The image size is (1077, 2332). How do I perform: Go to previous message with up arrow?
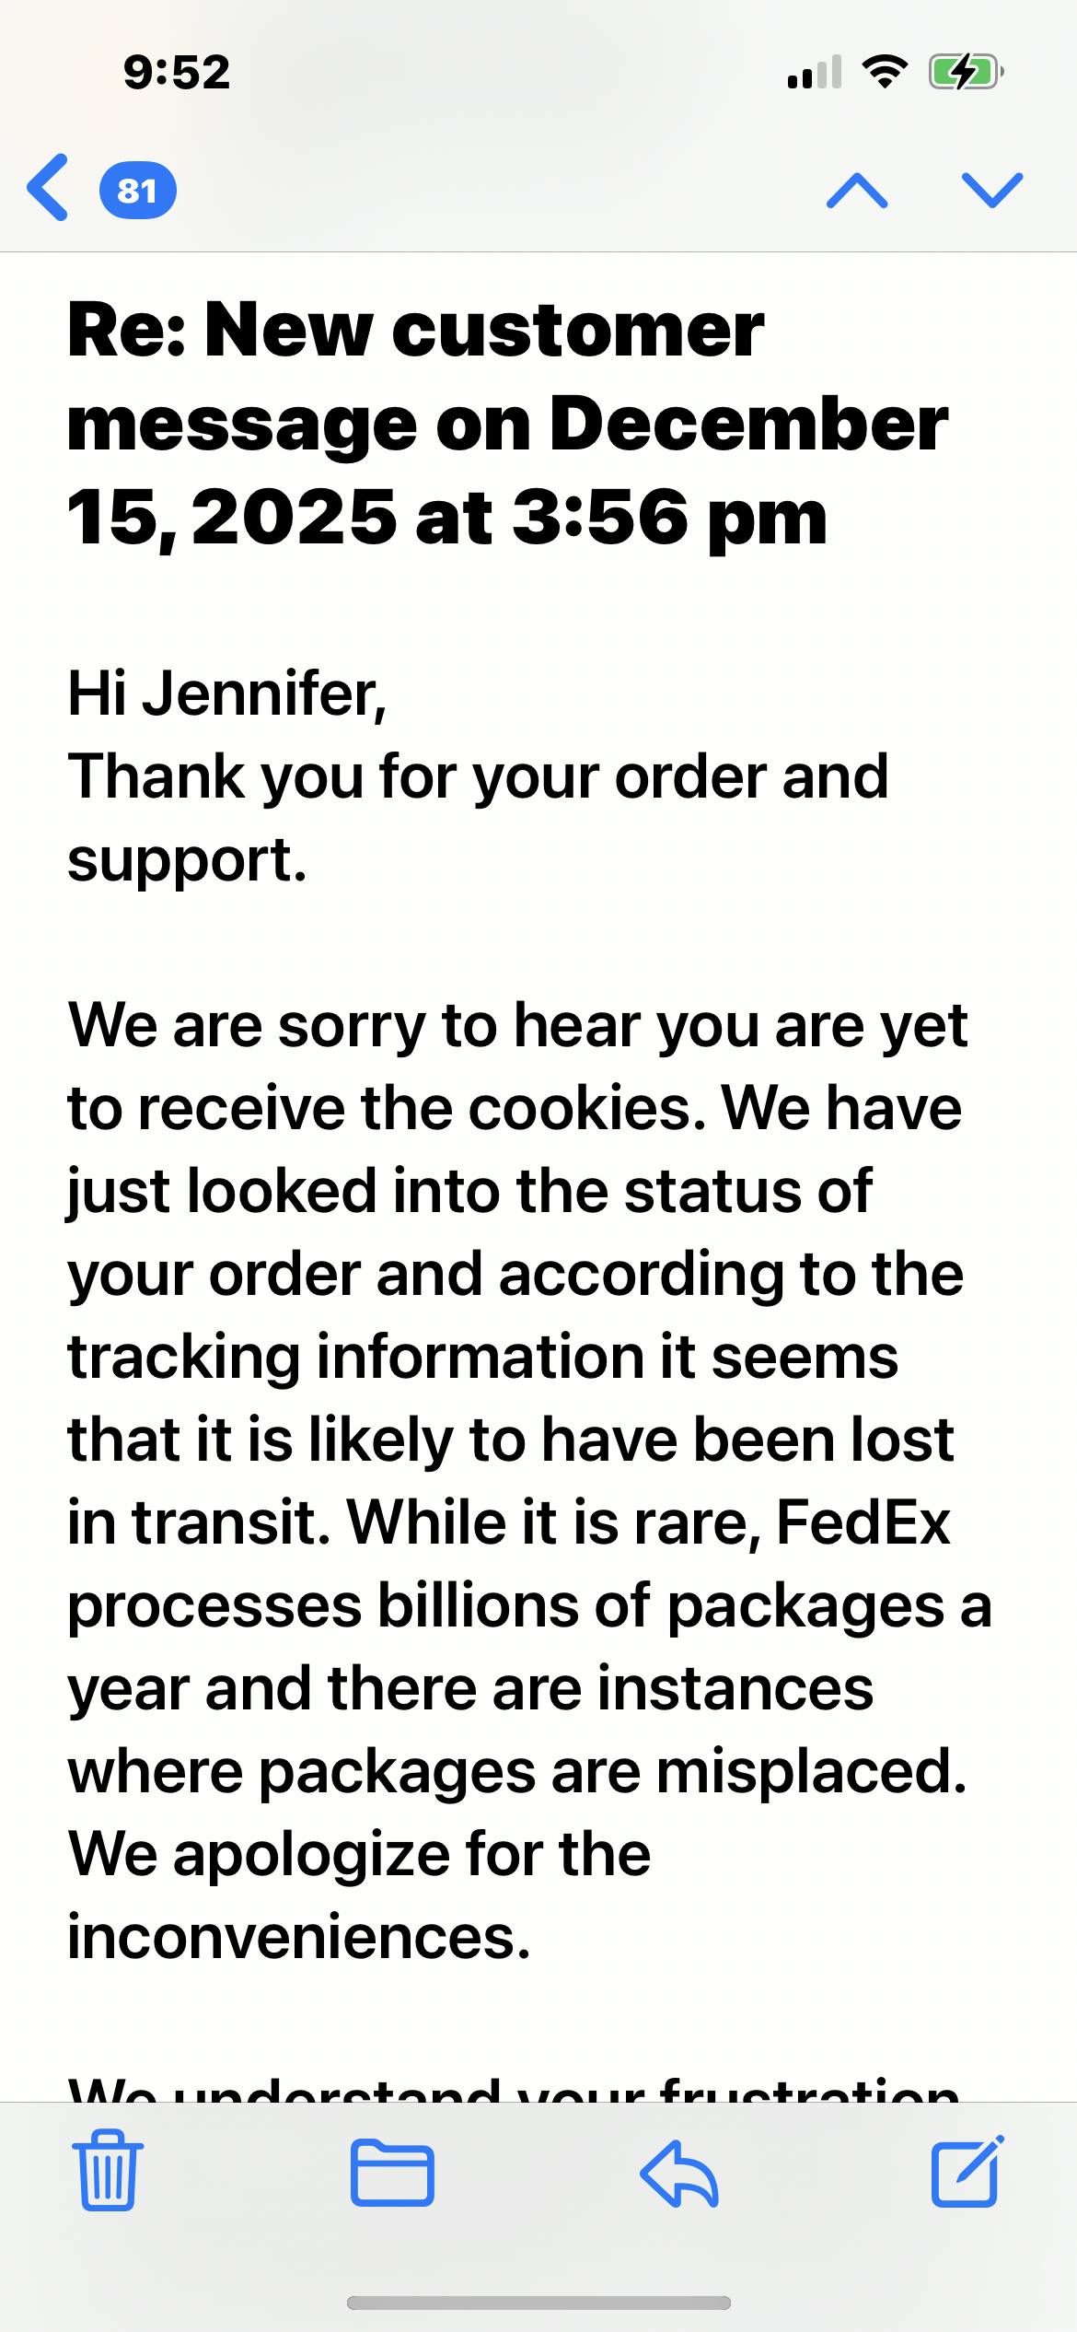(857, 191)
